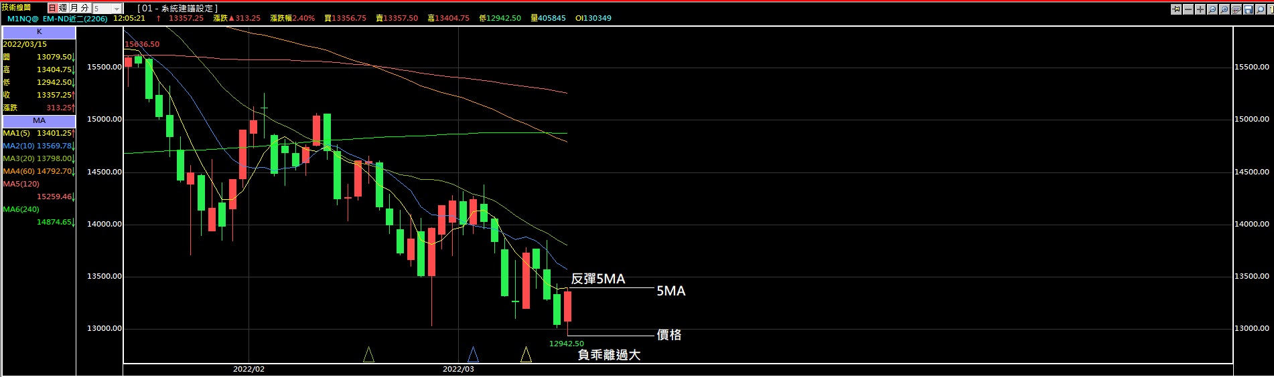Screen dimensions: 1274x377
Task: Pin the chart window with pushpin icon
Action: coord(1176,9)
